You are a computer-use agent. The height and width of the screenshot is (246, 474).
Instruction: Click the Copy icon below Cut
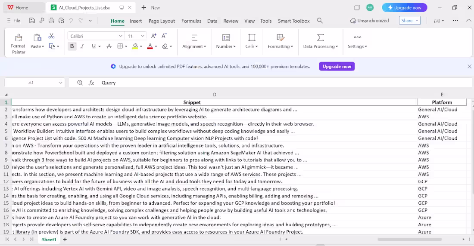pos(52,46)
